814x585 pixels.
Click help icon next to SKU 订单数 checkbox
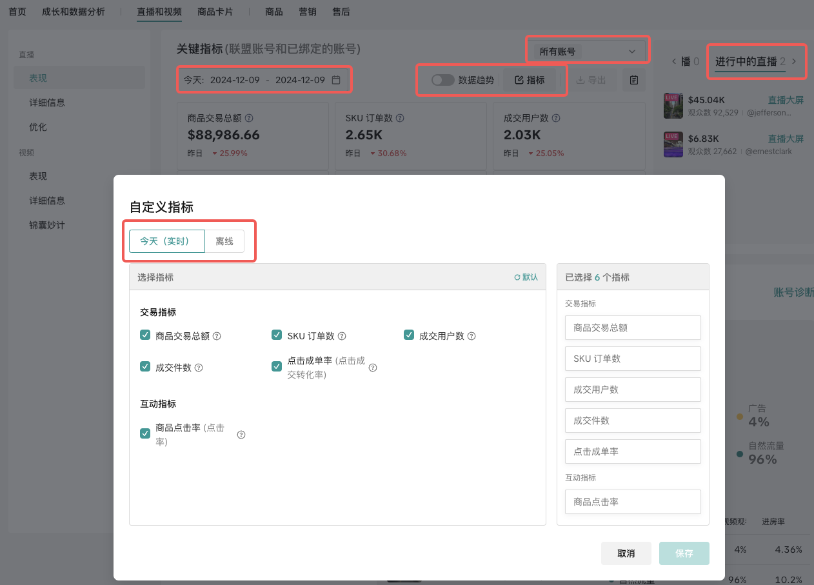point(342,336)
